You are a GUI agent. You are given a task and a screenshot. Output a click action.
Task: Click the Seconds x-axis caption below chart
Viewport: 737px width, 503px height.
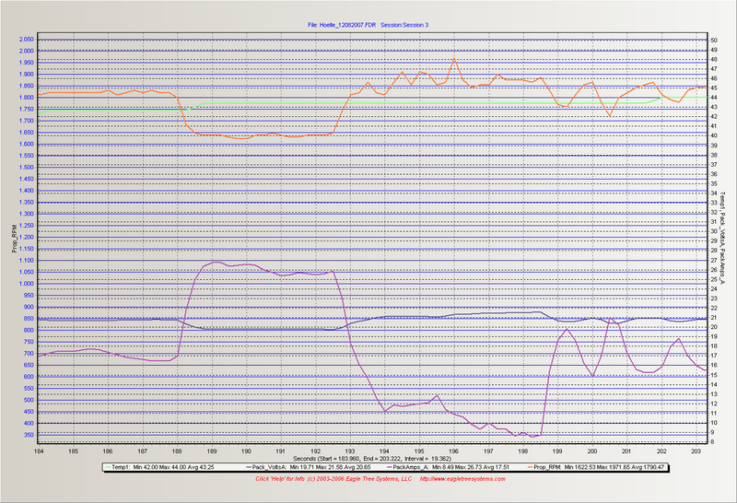[369, 459]
